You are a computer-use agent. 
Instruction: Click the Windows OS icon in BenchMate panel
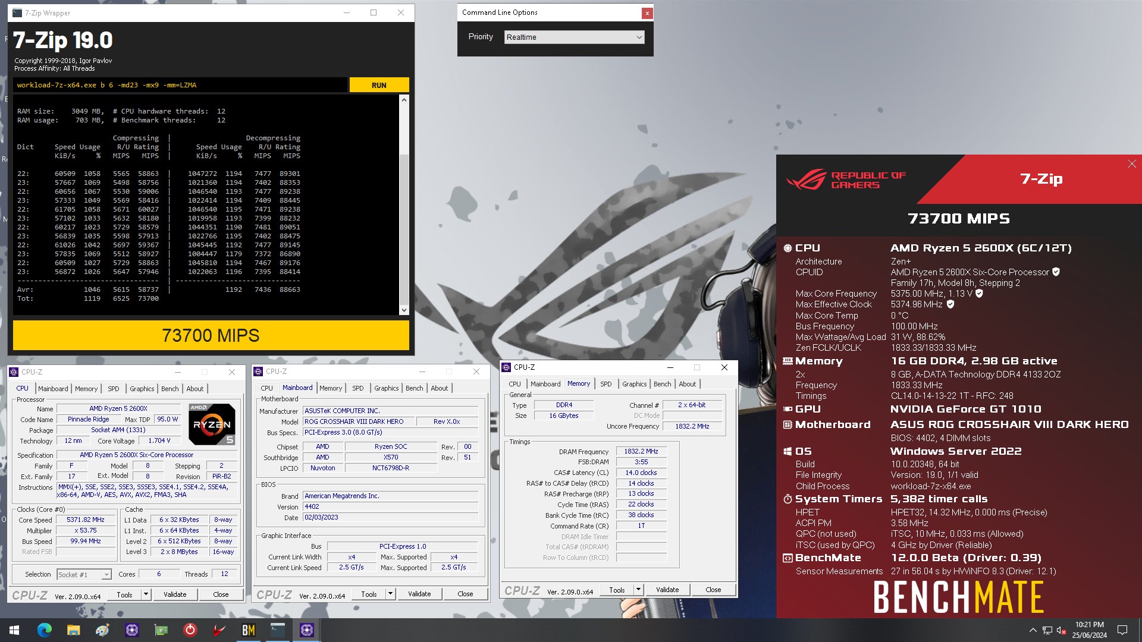[788, 452]
